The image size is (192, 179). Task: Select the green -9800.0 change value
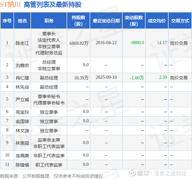(137, 43)
